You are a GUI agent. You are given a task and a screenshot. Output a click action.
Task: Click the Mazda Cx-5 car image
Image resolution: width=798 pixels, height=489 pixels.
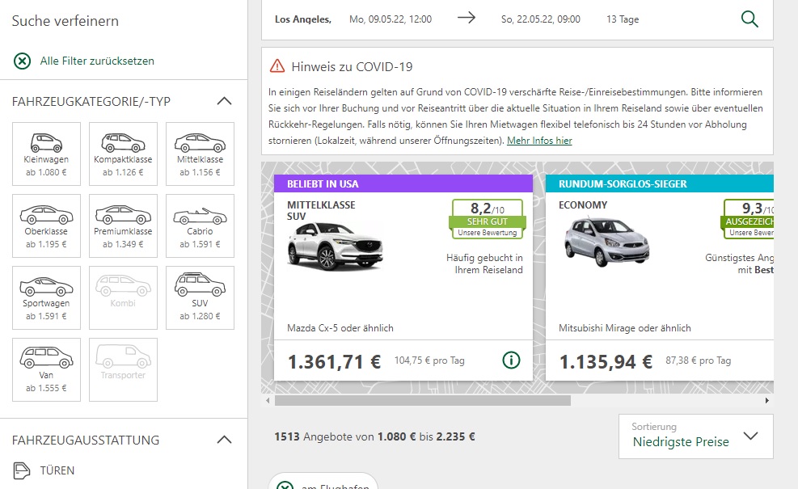[x=323, y=245]
